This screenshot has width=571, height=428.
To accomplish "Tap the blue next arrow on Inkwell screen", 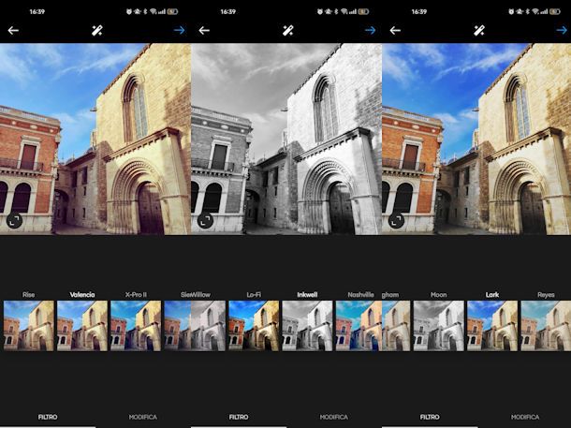I will coord(370,30).
